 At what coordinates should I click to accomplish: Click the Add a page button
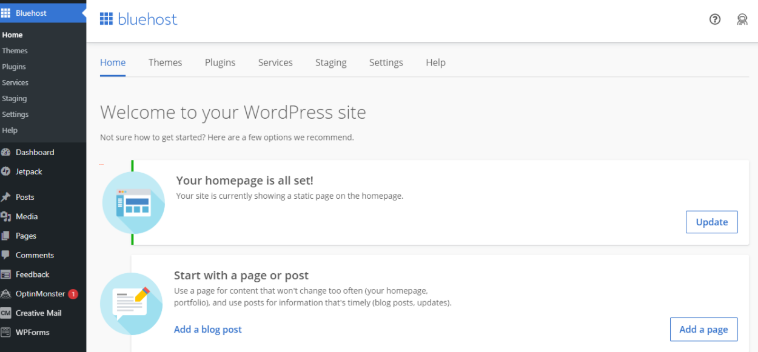click(x=703, y=330)
